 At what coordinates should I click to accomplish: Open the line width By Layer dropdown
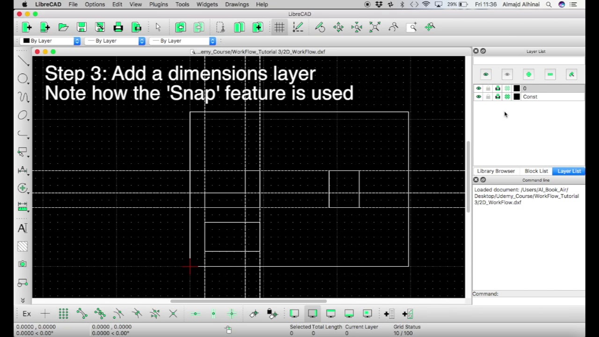pos(116,41)
